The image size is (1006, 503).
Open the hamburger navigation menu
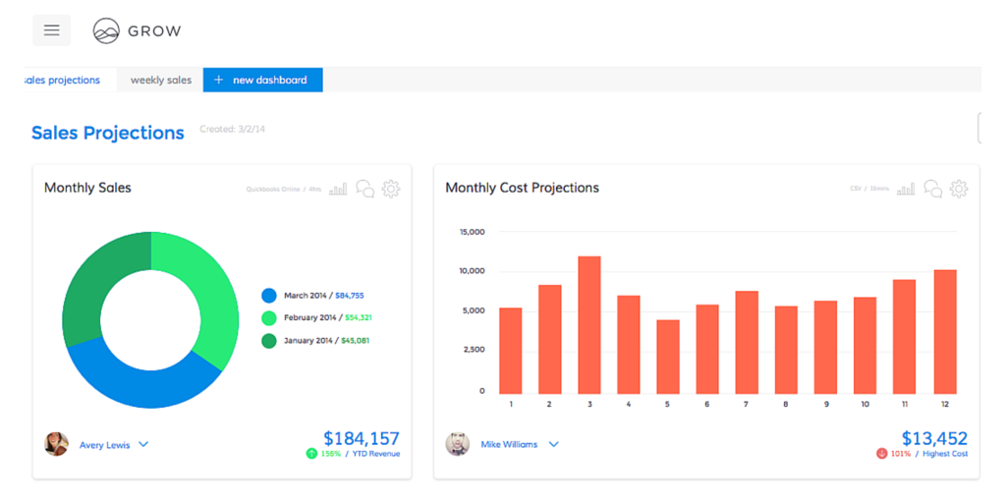pyautogui.click(x=51, y=30)
